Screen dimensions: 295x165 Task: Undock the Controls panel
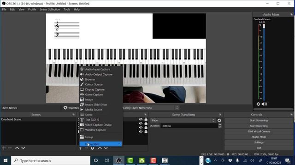point(291,115)
